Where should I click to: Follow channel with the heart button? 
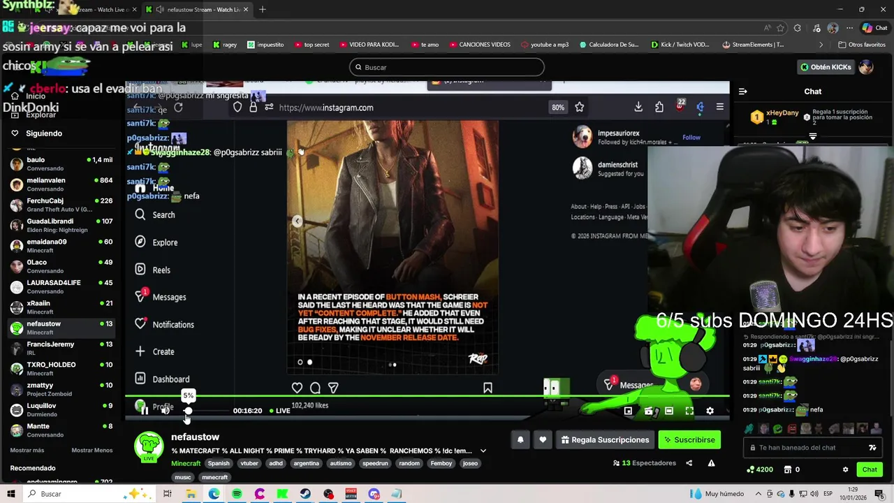coord(543,439)
